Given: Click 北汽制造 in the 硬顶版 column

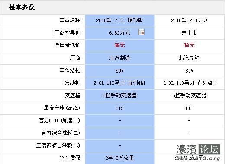Looking at the screenshot, I should tap(119, 58).
